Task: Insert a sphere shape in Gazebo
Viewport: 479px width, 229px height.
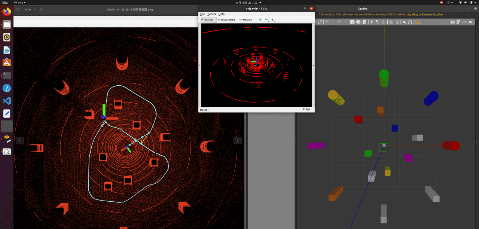Action: tap(358, 22)
